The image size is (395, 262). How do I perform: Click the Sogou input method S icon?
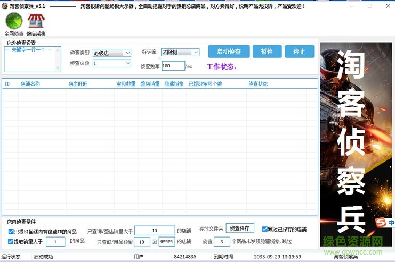coord(381,222)
